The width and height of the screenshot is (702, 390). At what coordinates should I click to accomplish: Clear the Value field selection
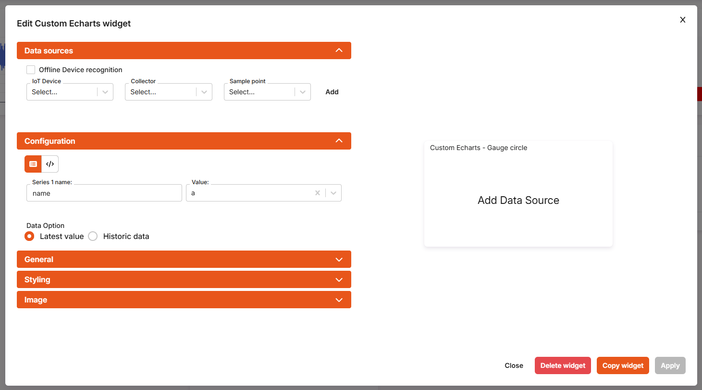pos(317,193)
